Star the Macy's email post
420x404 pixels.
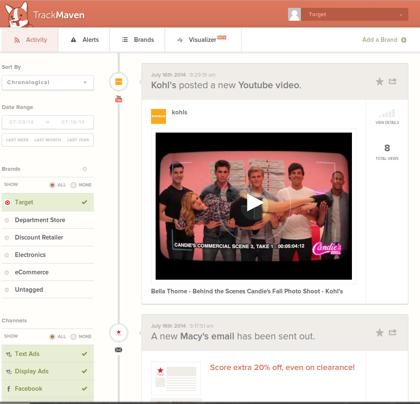(x=380, y=333)
